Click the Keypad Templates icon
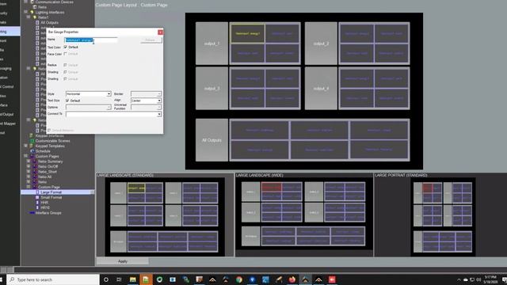Screen dimensions: 507x285 click(x=32, y=146)
